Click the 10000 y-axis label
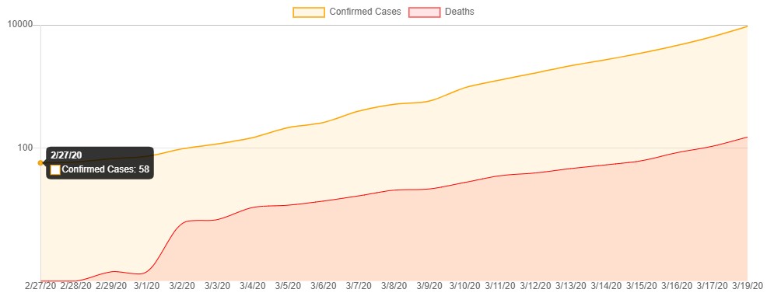 (20, 25)
